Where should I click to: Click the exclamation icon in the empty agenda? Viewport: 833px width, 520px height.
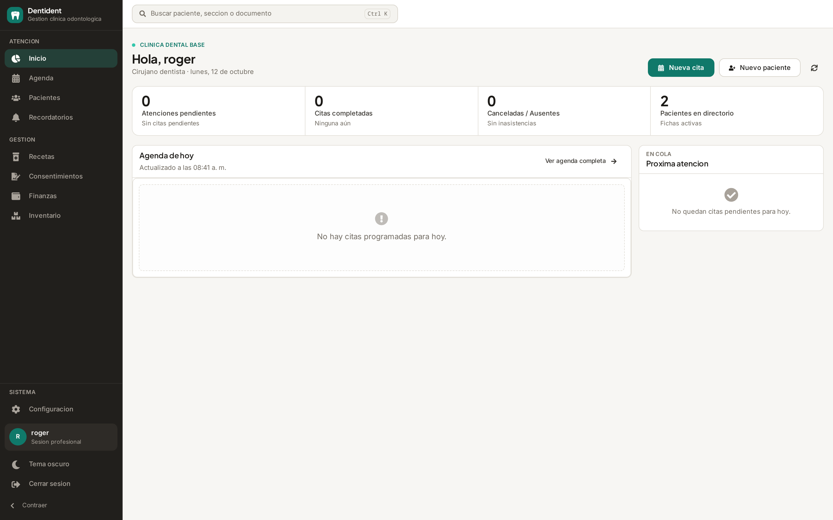(382, 219)
